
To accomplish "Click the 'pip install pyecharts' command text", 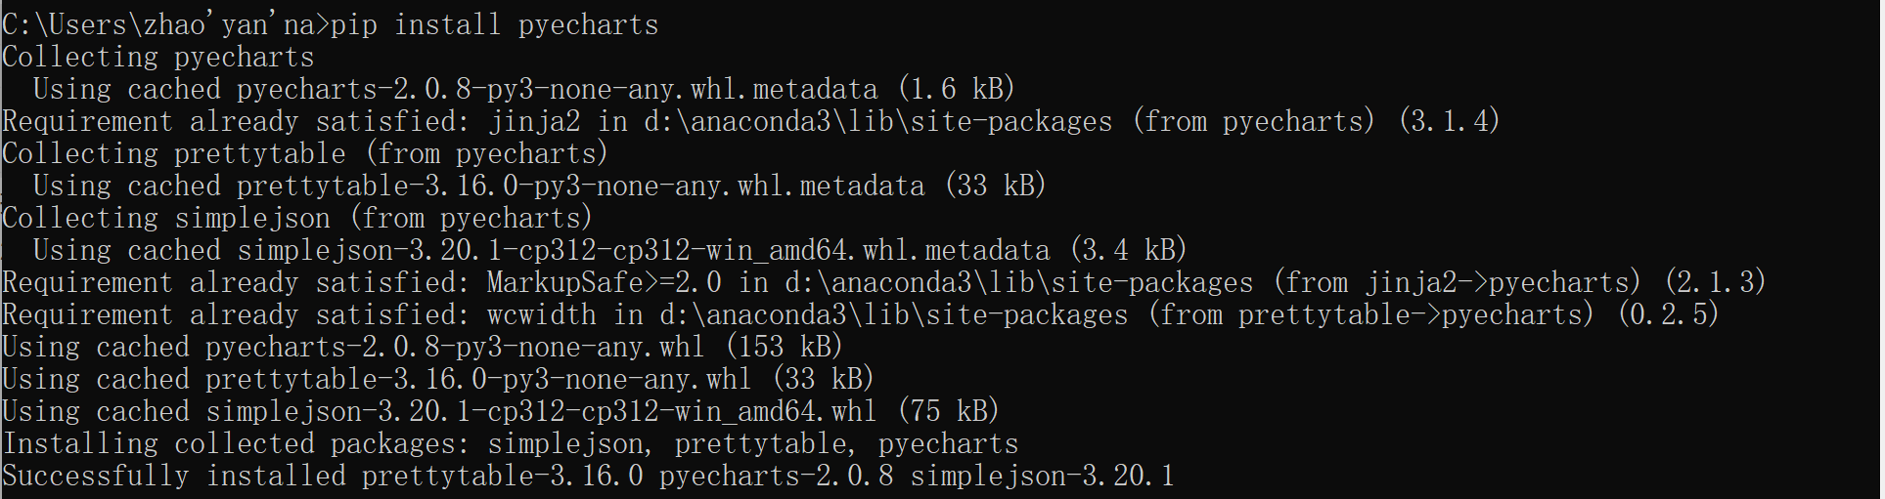I will pyautogui.click(x=495, y=25).
